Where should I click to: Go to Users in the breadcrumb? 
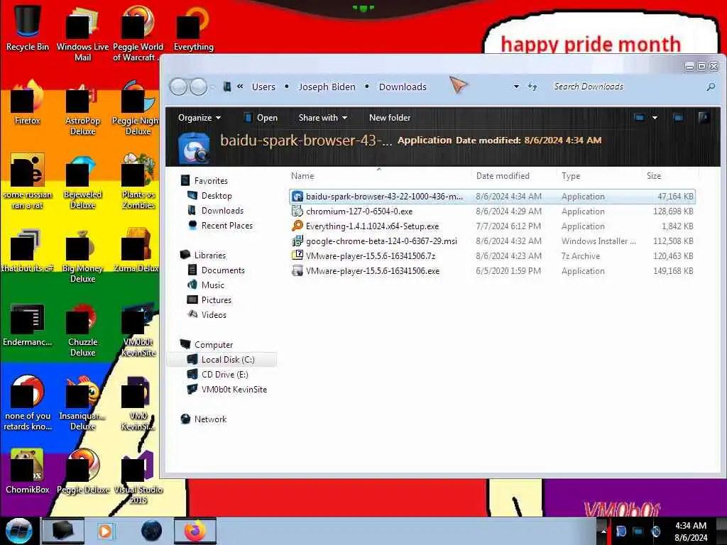[x=263, y=87]
